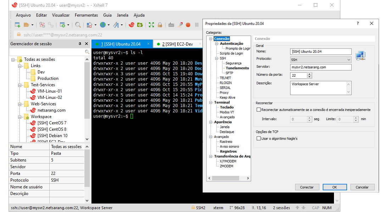Click the New session toolbar icon
The width and height of the screenshot is (390, 212).
[x=17, y=25]
